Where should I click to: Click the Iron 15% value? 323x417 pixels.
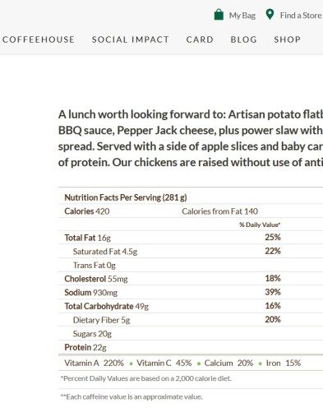(x=284, y=363)
